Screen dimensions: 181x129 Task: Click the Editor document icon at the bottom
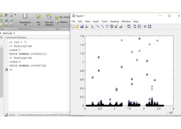tap(6, 115)
